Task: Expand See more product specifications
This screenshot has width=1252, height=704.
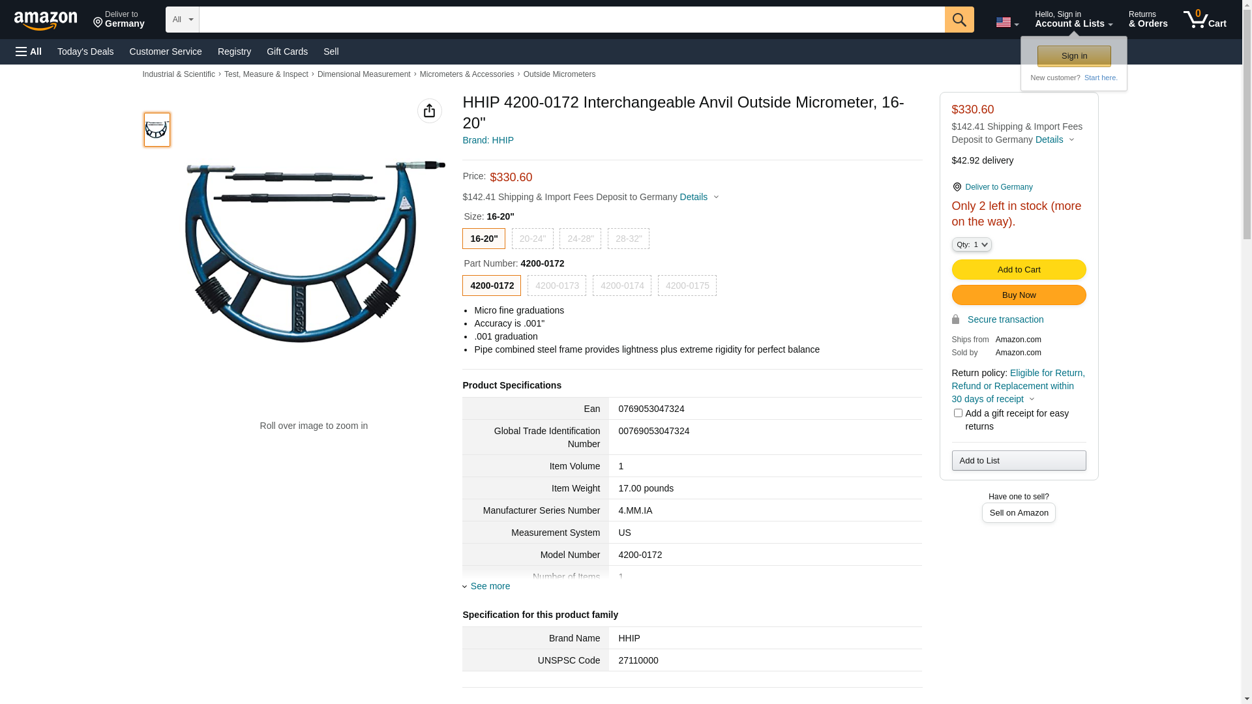Action: 490,586
